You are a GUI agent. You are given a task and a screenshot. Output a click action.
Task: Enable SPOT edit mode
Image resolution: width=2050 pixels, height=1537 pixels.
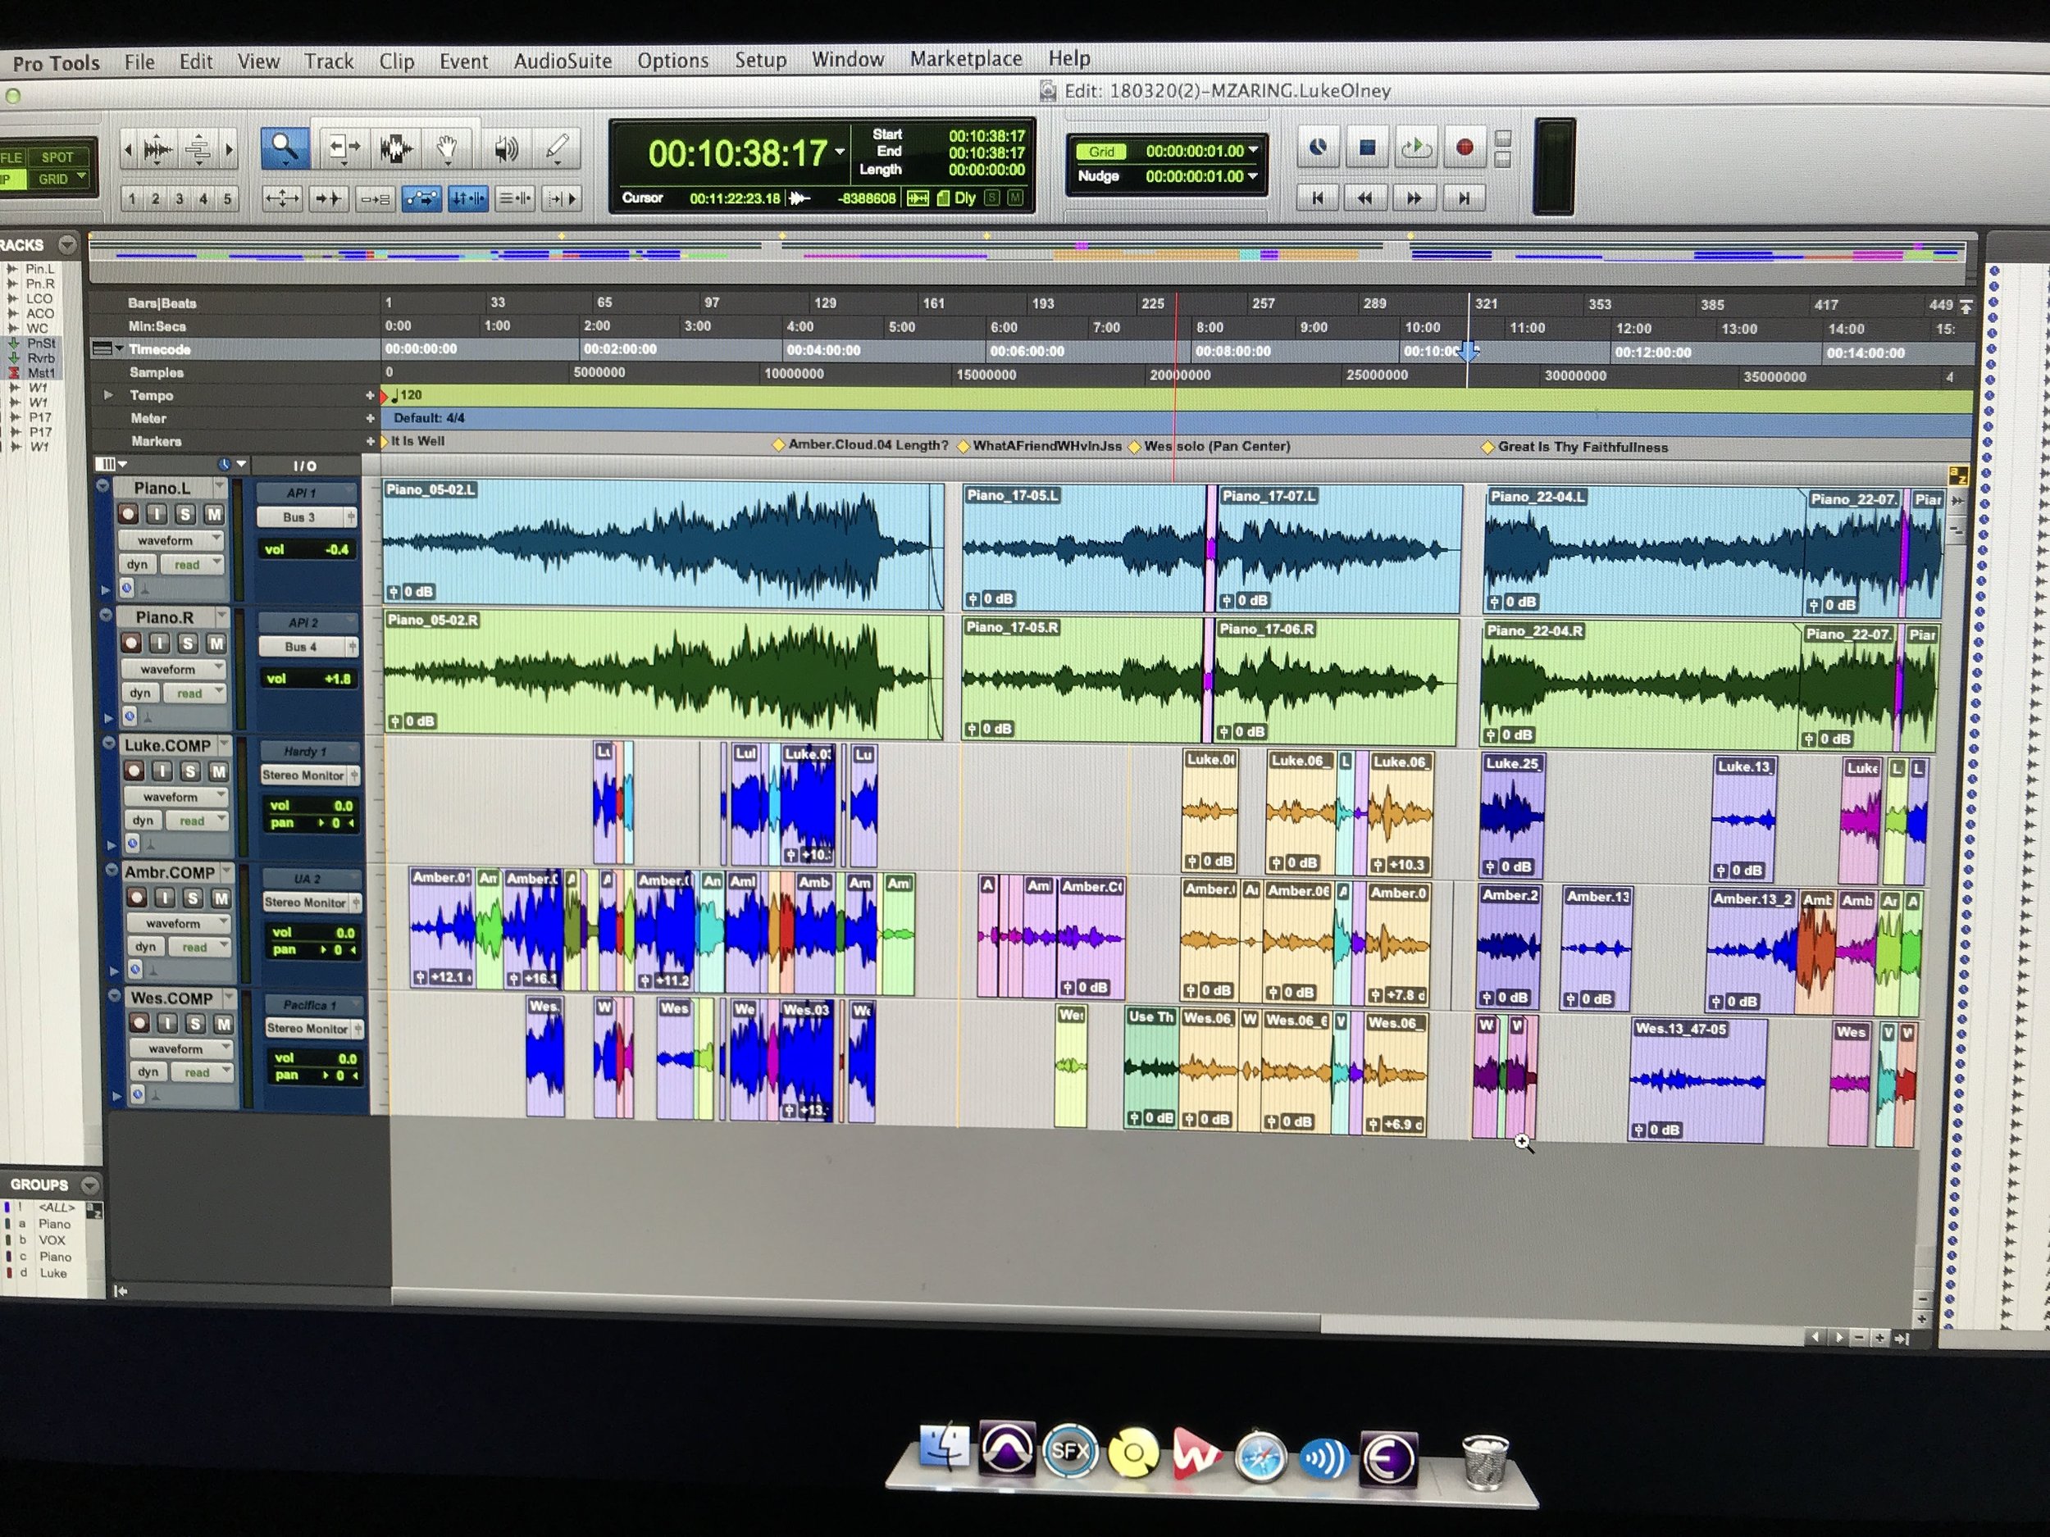point(57,157)
